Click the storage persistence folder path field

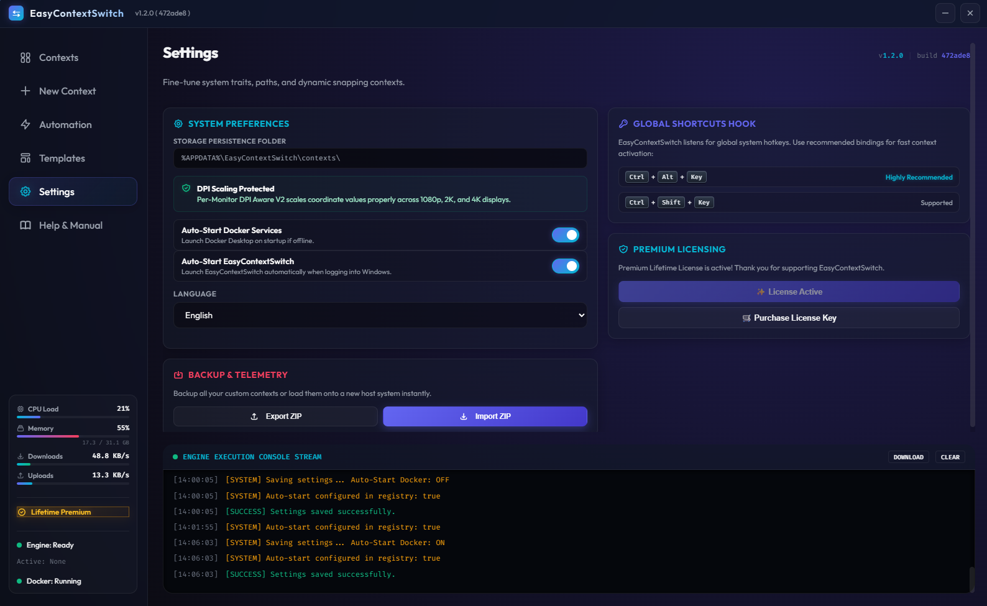(x=380, y=158)
